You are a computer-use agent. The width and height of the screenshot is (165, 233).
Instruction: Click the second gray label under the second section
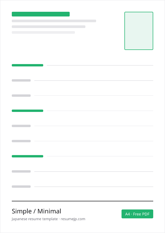(21, 141)
